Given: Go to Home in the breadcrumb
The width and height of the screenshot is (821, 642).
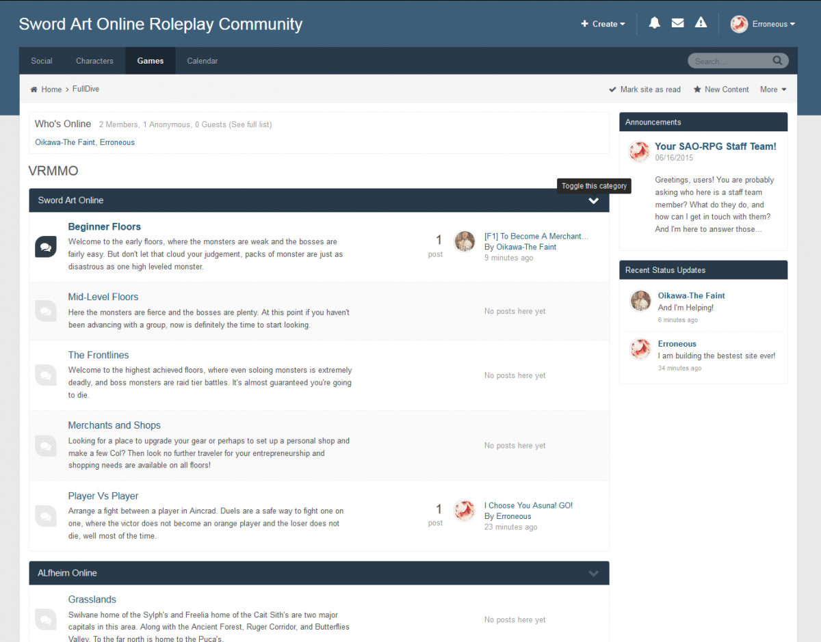Looking at the screenshot, I should 51,90.
